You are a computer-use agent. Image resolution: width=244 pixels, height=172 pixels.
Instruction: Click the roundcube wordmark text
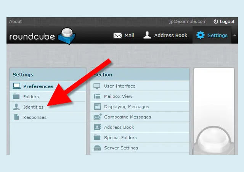coord(32,37)
